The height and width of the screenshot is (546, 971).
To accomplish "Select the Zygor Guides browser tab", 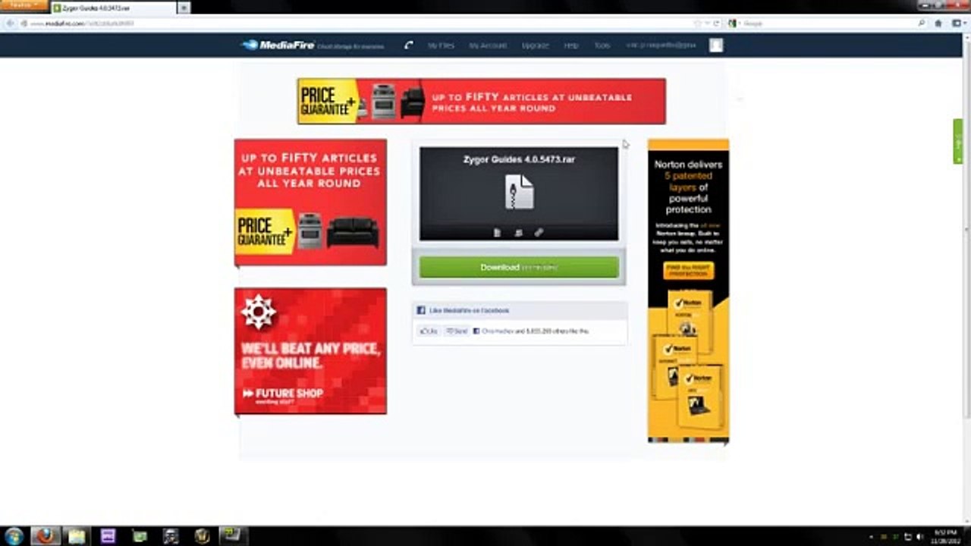I will [114, 8].
